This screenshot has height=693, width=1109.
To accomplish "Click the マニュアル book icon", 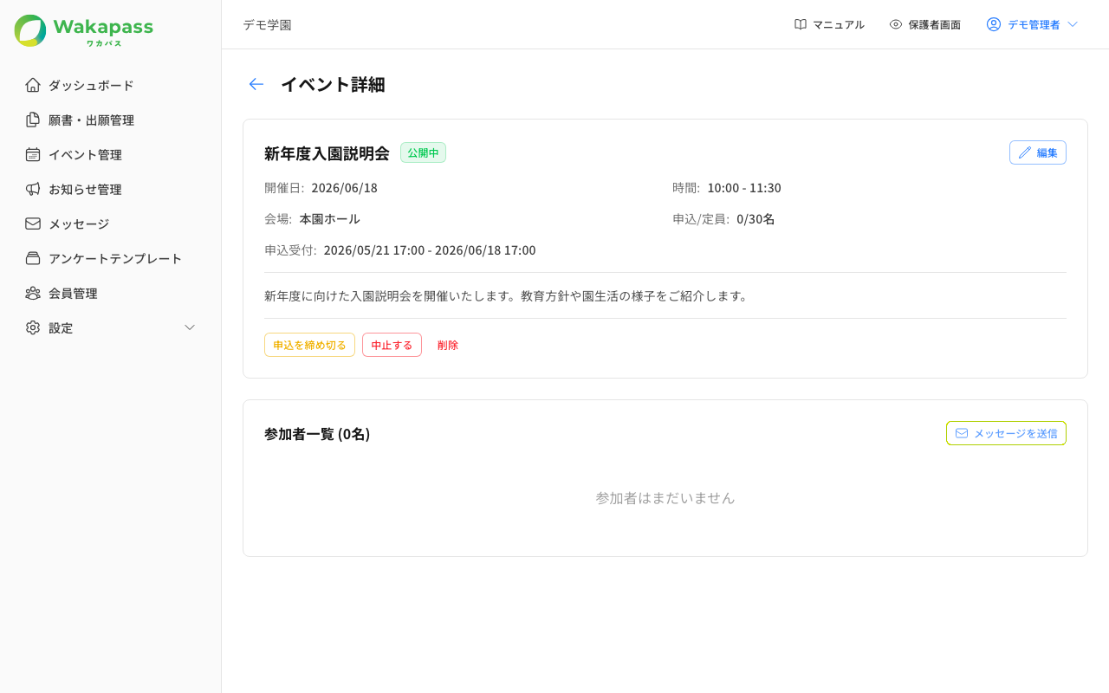I will point(801,24).
